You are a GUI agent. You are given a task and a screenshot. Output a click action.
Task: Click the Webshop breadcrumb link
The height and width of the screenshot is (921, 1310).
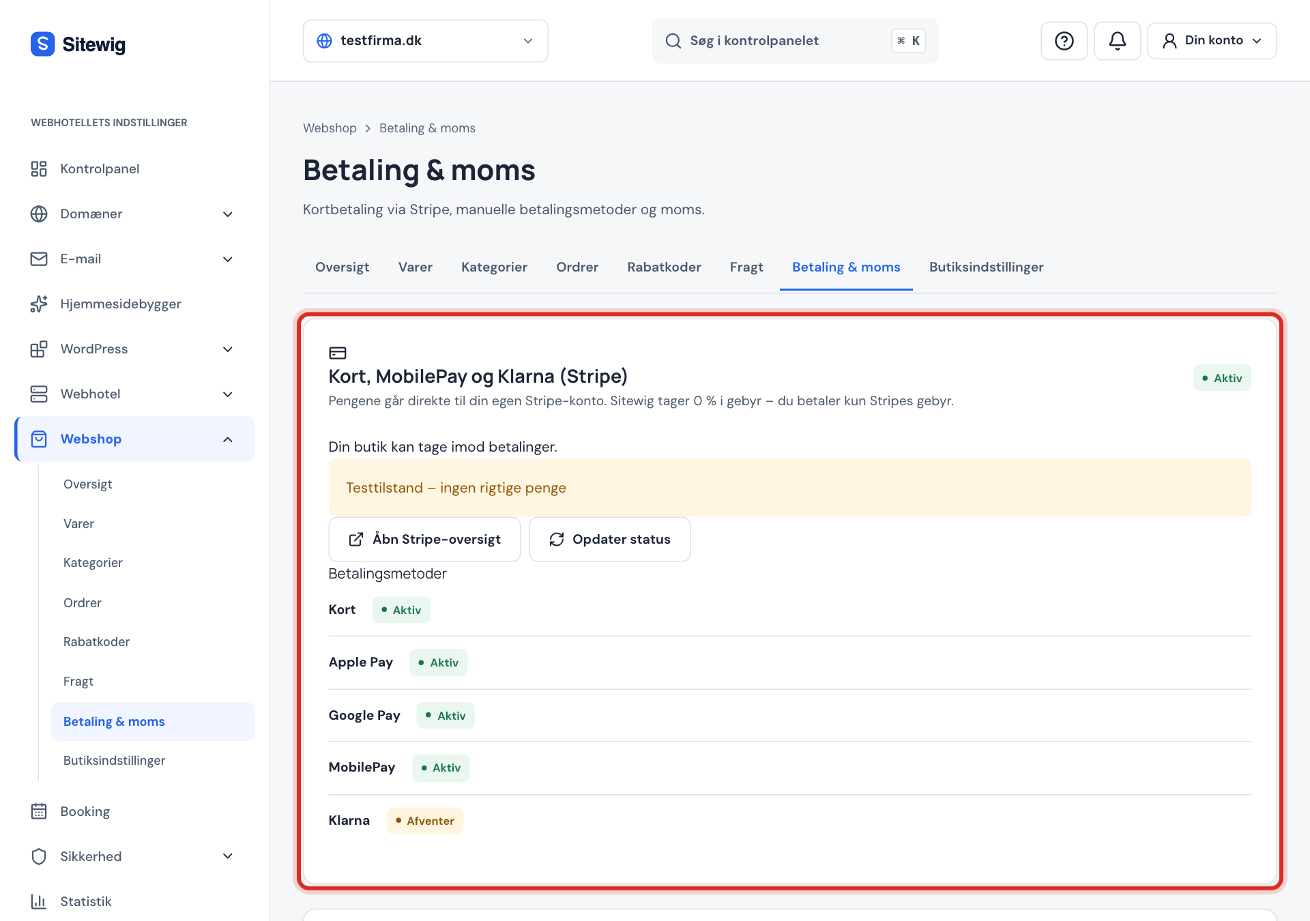click(x=330, y=128)
